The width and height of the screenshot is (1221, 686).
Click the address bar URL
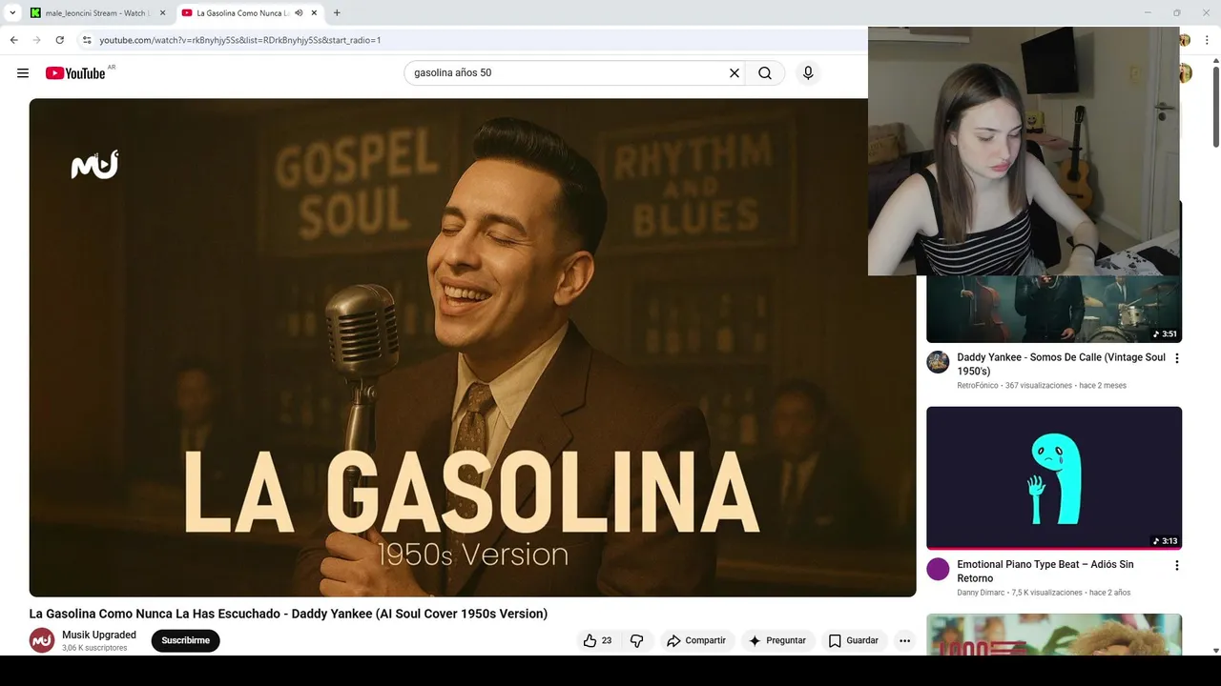[x=240, y=40]
